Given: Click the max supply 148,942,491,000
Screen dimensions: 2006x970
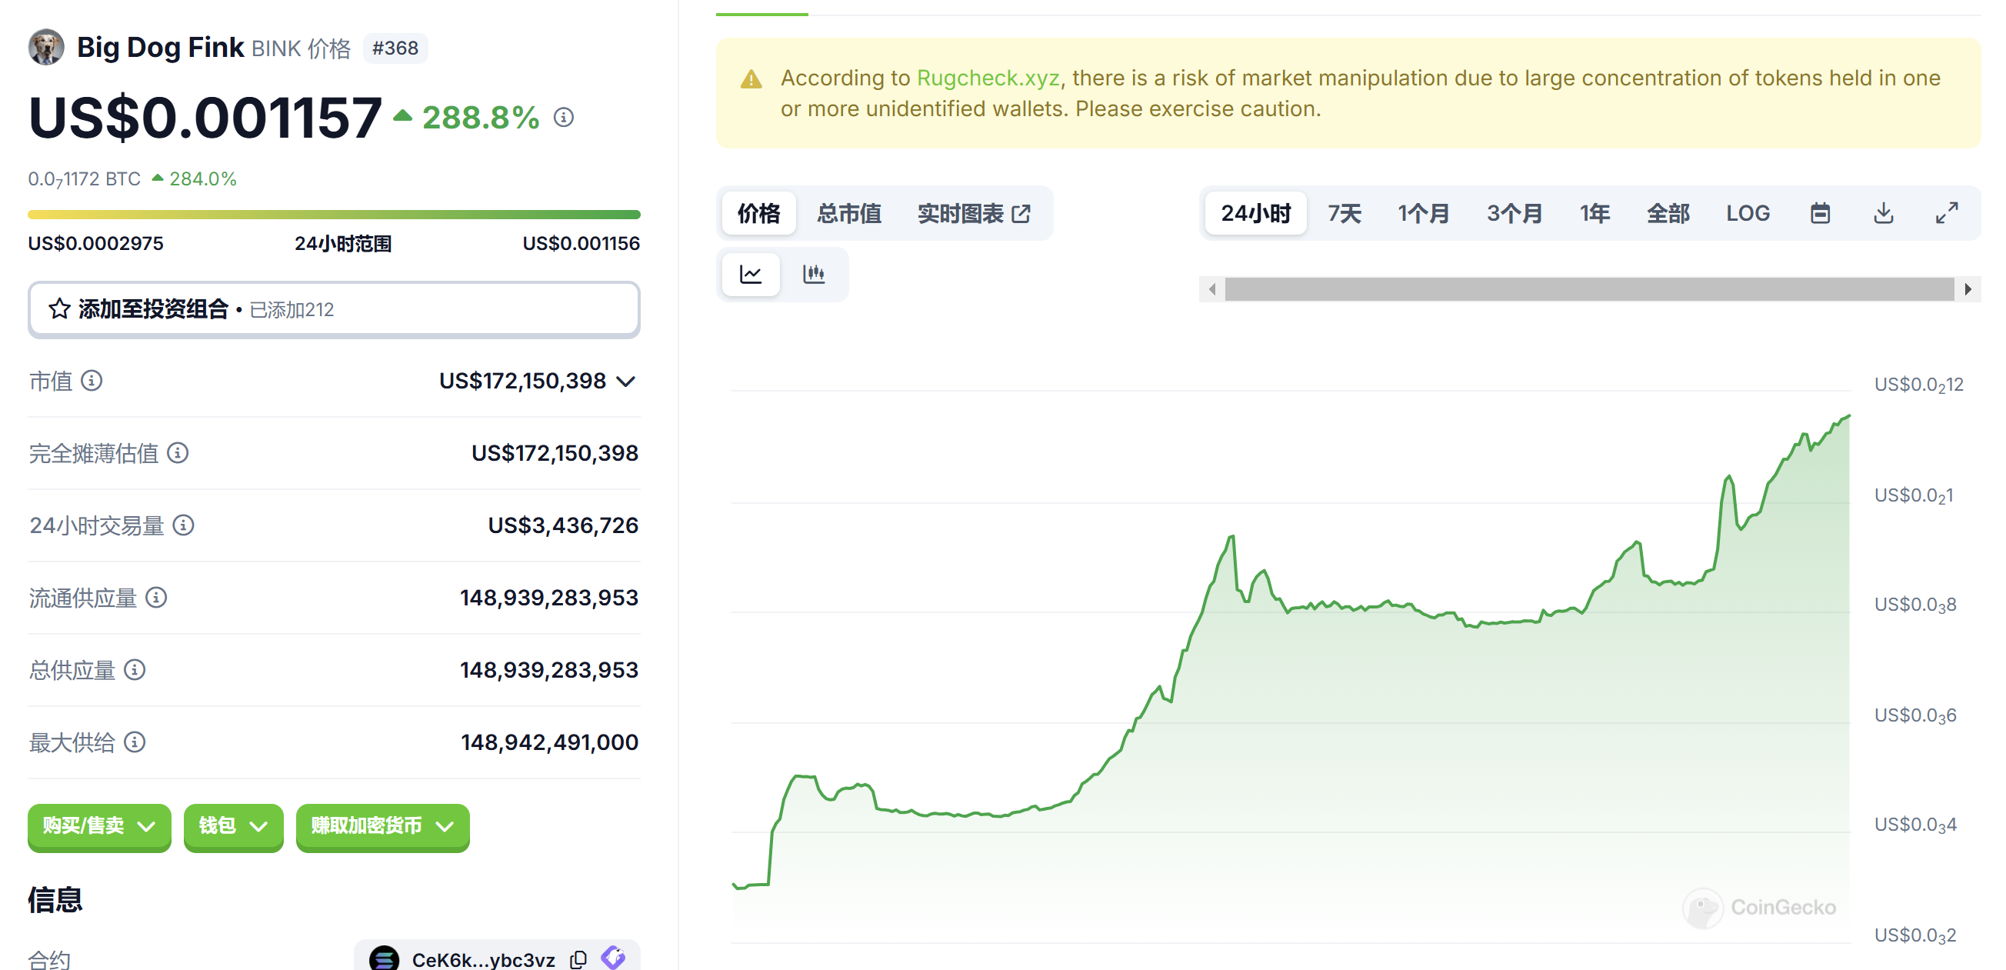Looking at the screenshot, I should (x=550, y=742).
